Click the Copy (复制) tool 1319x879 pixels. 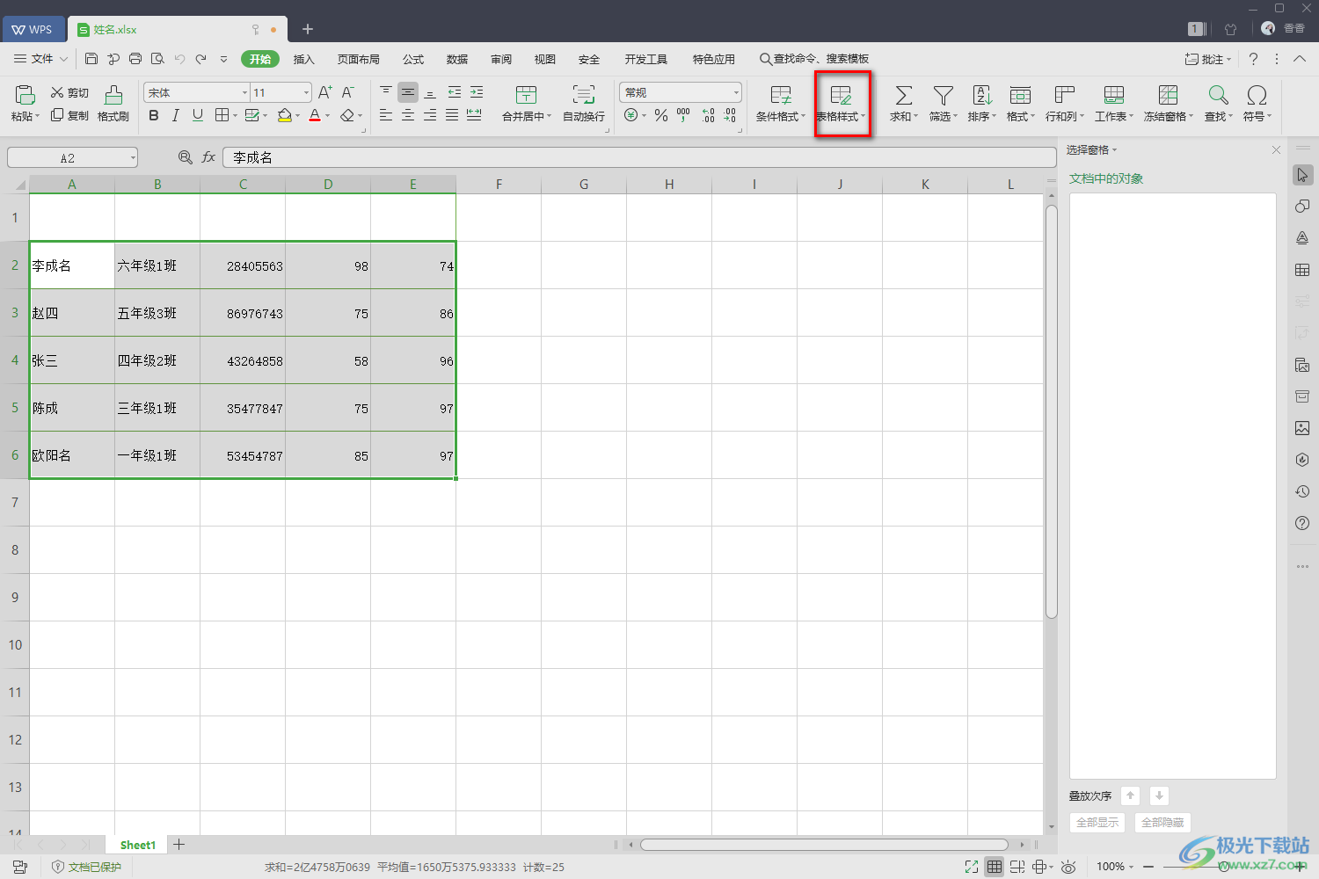[x=69, y=115]
